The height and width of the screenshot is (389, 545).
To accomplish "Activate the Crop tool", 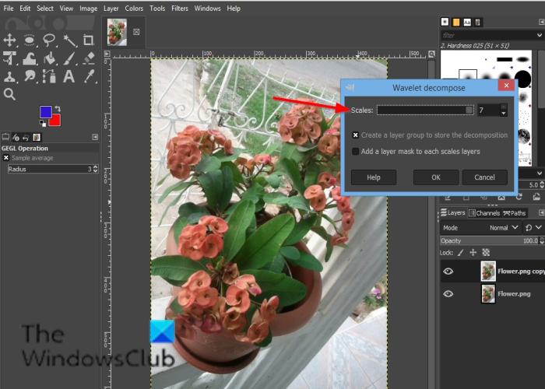I will [x=90, y=40].
